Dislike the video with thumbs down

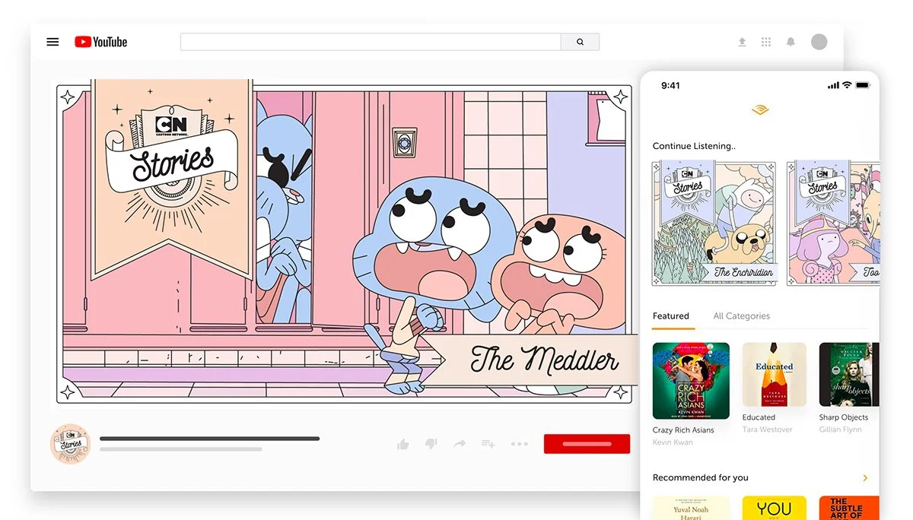[431, 444]
